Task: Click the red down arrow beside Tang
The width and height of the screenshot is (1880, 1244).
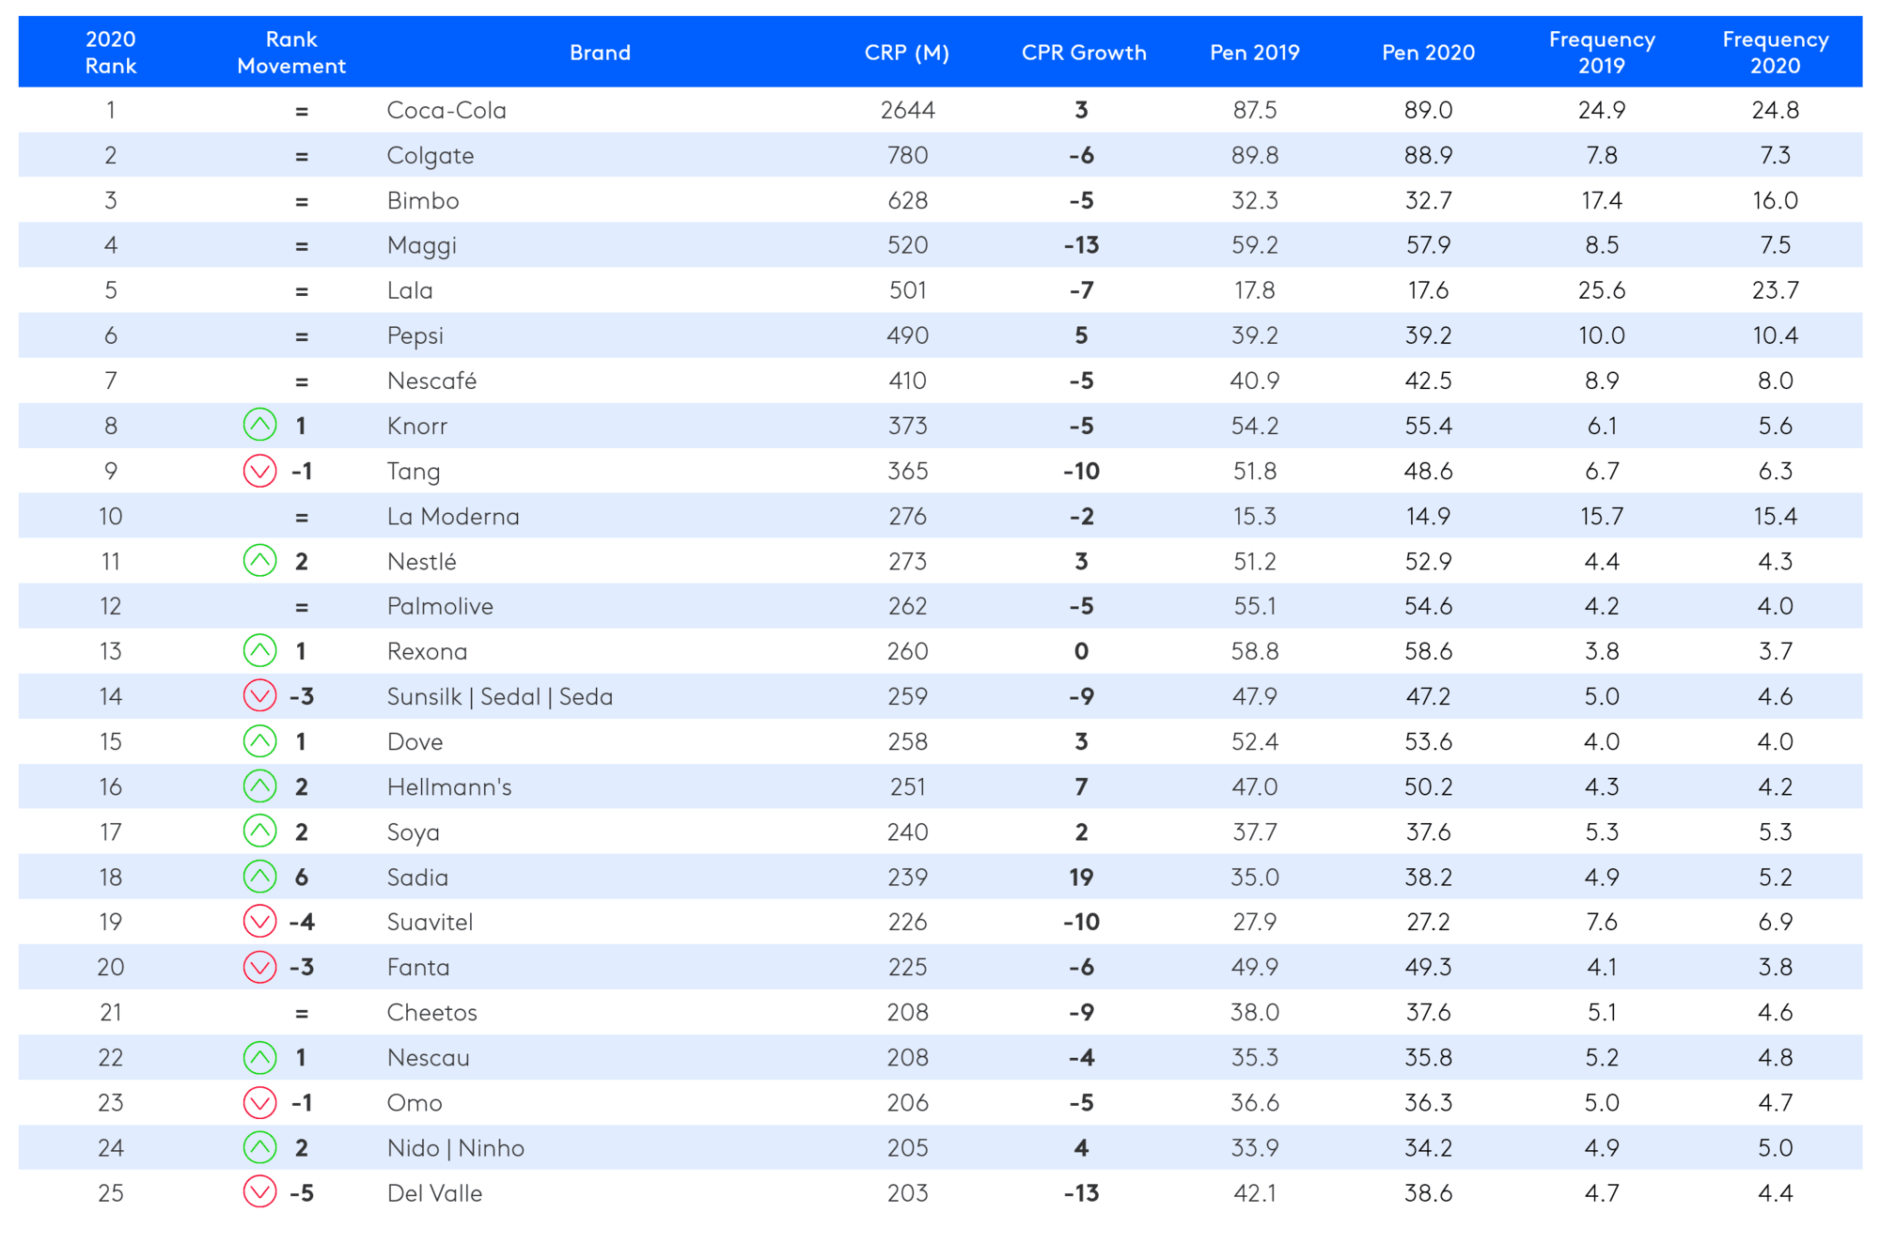Action: pyautogui.click(x=260, y=471)
